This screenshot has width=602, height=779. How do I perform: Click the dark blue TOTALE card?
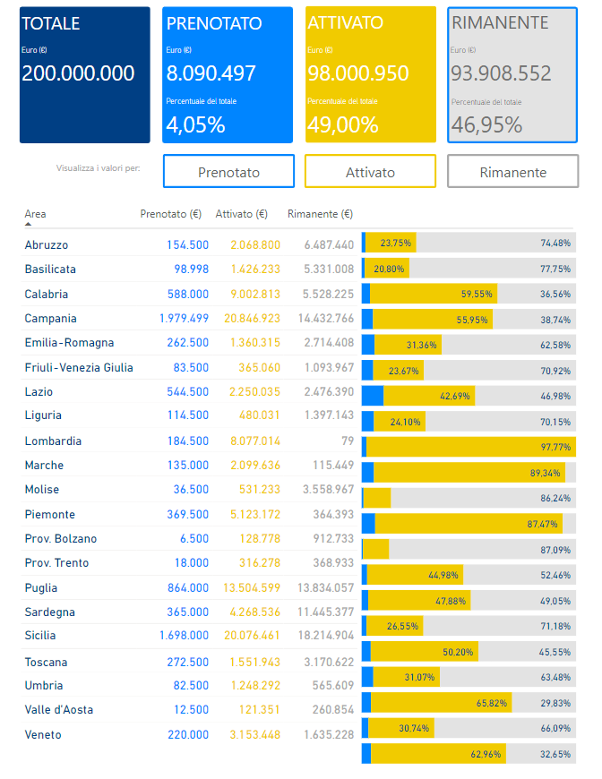(x=85, y=75)
